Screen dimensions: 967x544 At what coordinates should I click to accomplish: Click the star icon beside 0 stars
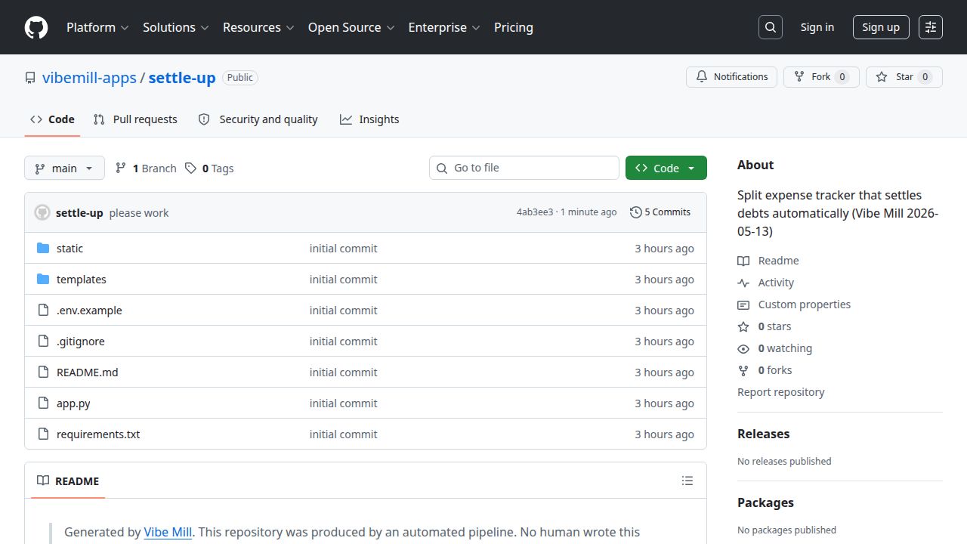743,326
